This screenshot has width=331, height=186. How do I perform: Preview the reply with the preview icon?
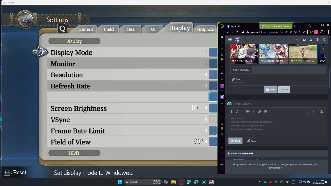click(321, 111)
